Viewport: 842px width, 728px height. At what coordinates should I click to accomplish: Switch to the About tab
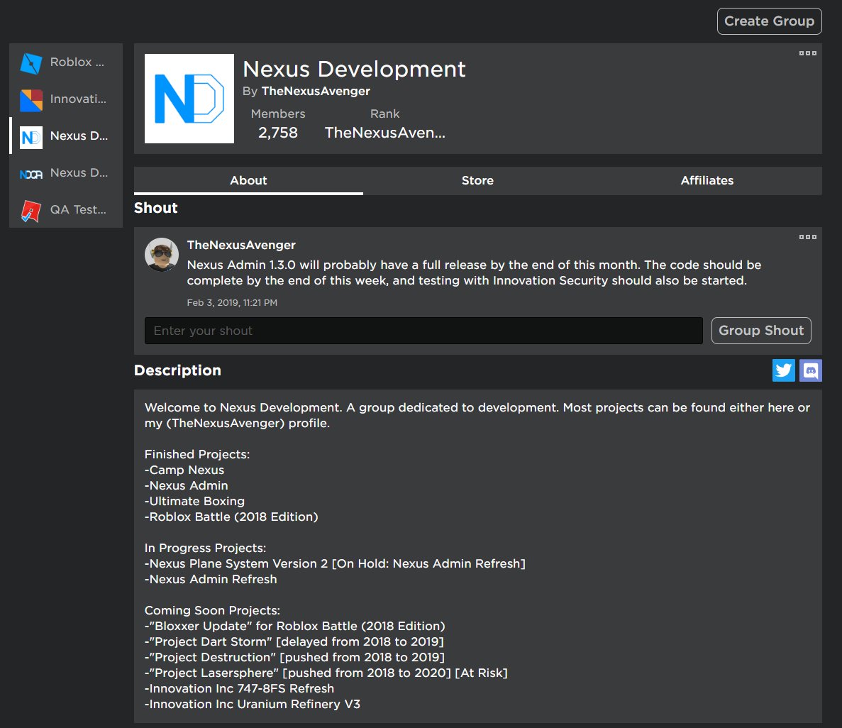point(248,180)
